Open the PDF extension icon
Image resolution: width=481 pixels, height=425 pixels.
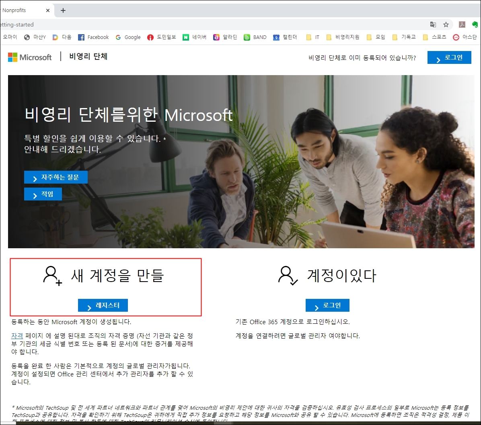coord(462,25)
